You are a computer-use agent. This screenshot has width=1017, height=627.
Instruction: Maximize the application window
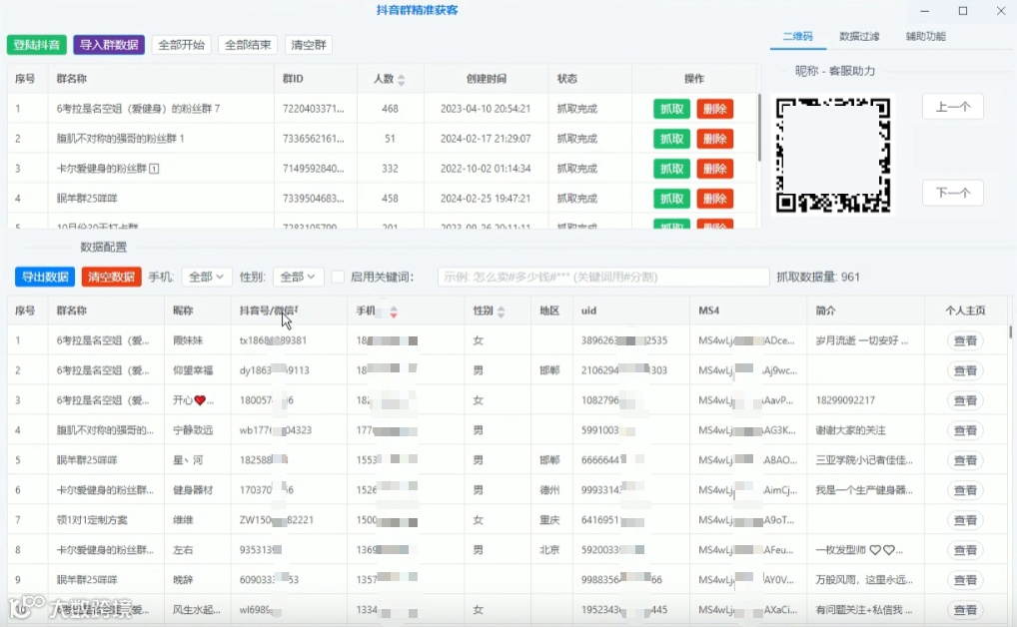click(x=963, y=11)
